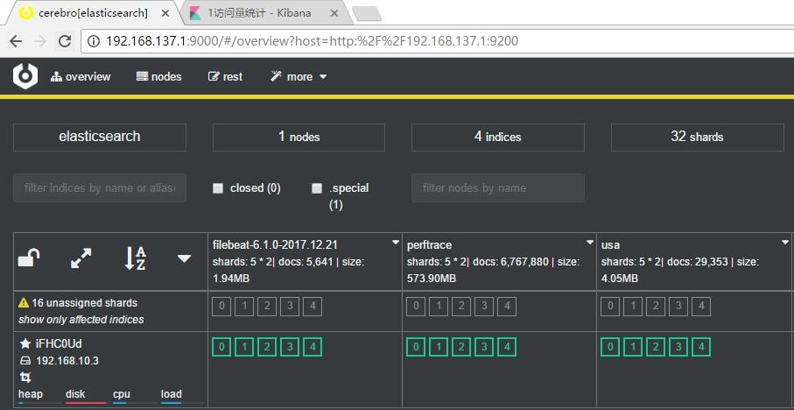The width and height of the screenshot is (794, 410).
Task: Toggle the .special indices checkbox
Action: 317,188
